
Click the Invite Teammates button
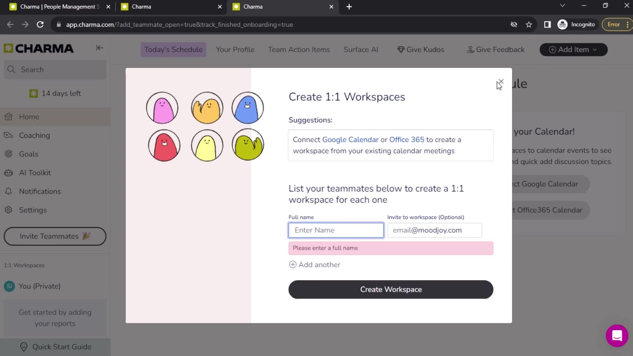(x=55, y=236)
